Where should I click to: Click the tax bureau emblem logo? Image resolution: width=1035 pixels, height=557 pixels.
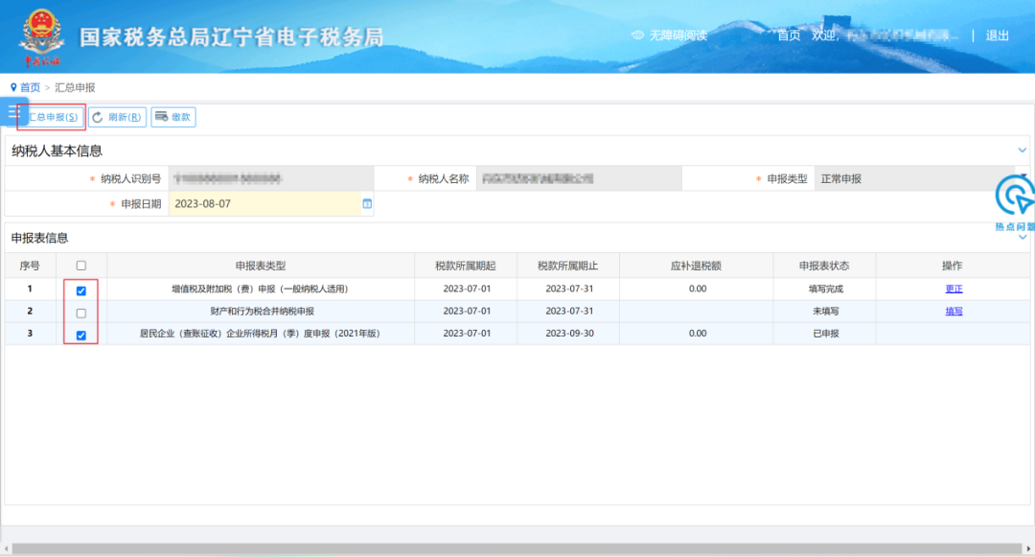click(x=39, y=35)
